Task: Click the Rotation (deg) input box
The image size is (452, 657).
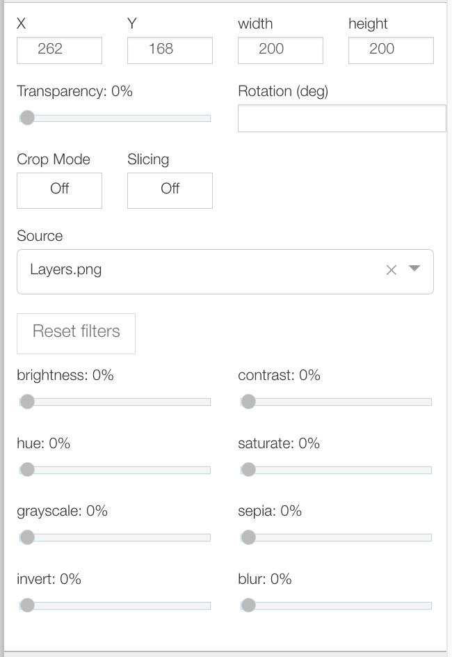Action: (341, 118)
